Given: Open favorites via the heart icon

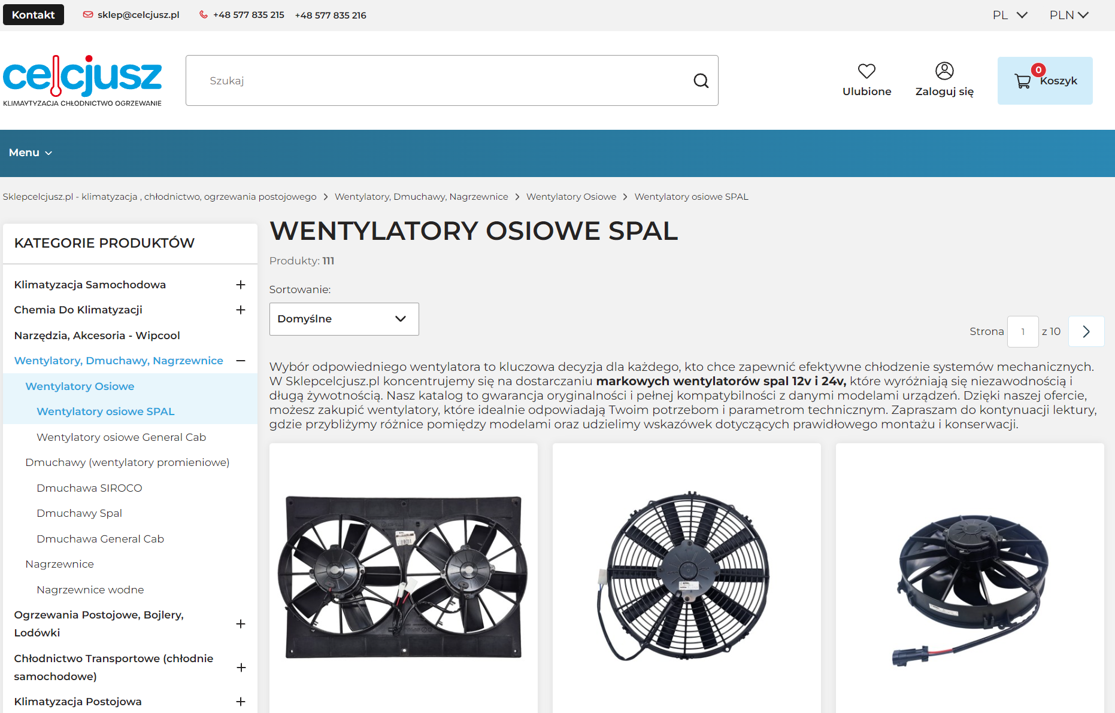Looking at the screenshot, I should pos(866,71).
